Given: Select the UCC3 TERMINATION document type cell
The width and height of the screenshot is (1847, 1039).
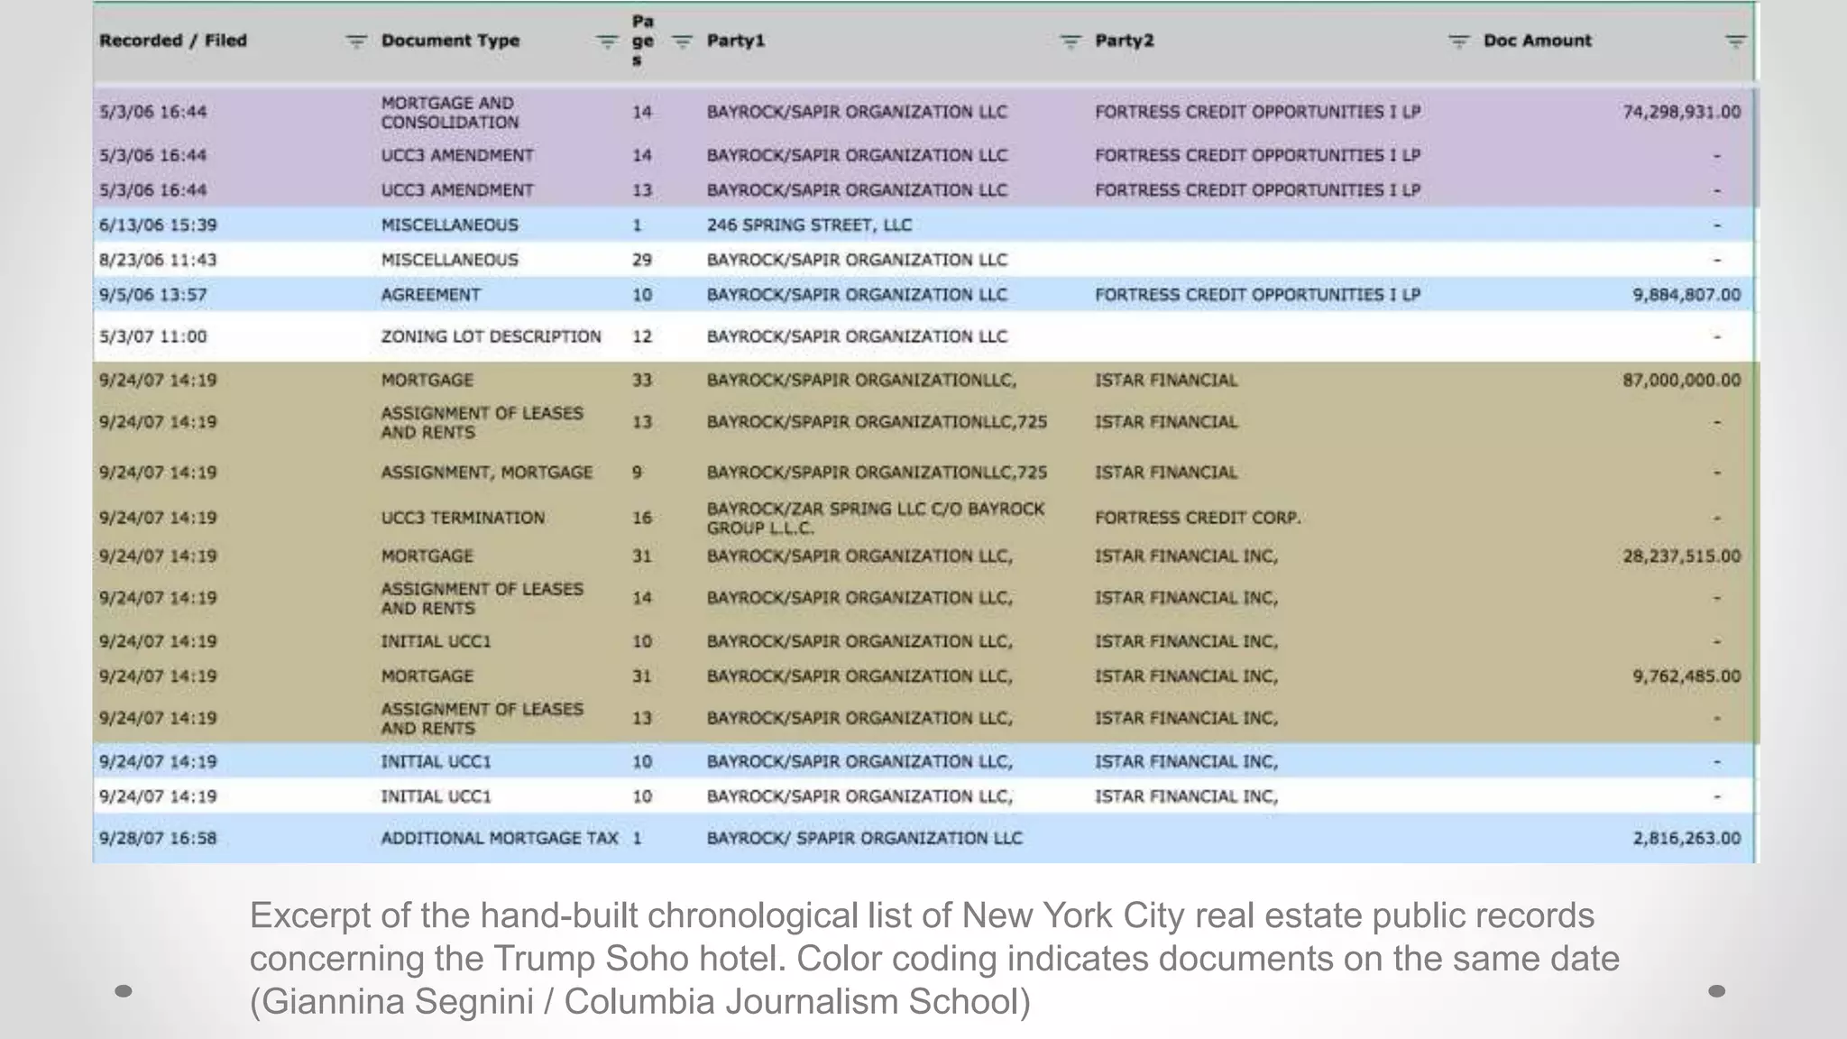Looking at the screenshot, I should pos(463,518).
